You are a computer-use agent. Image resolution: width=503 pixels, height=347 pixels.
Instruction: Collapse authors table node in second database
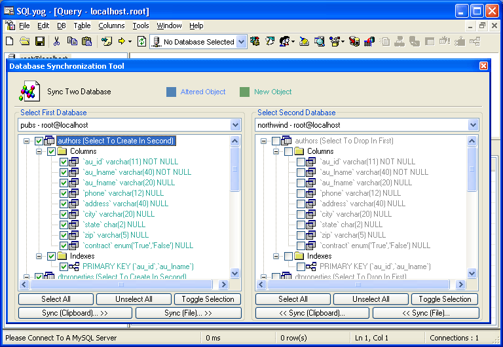tap(263, 141)
